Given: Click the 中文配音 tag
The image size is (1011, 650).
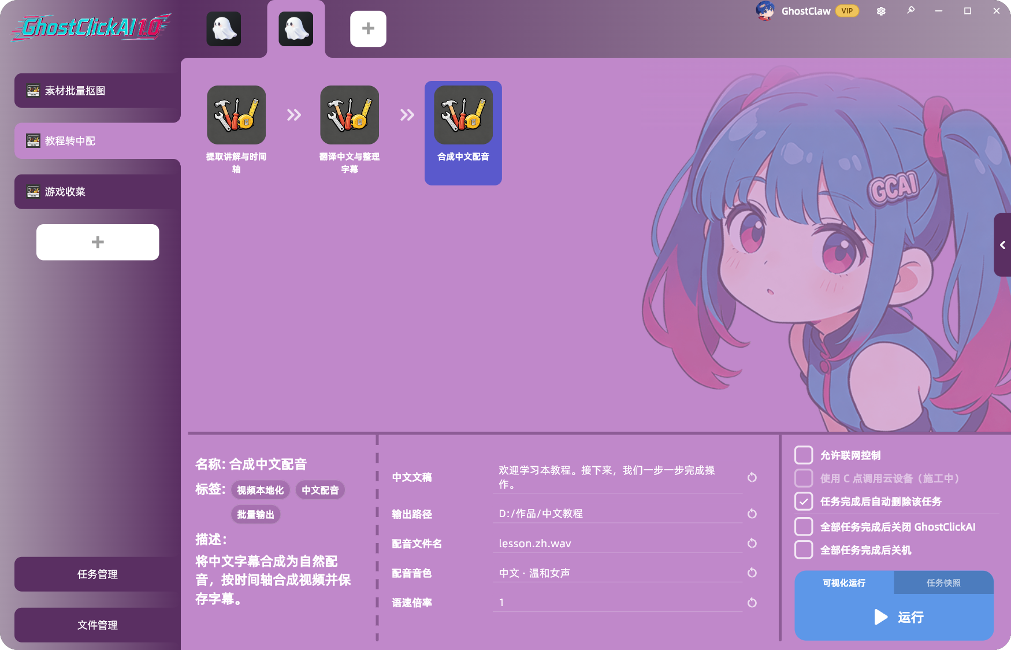Looking at the screenshot, I should coord(320,490).
